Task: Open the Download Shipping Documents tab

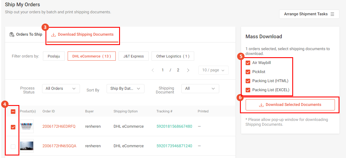Action: tap(82, 35)
